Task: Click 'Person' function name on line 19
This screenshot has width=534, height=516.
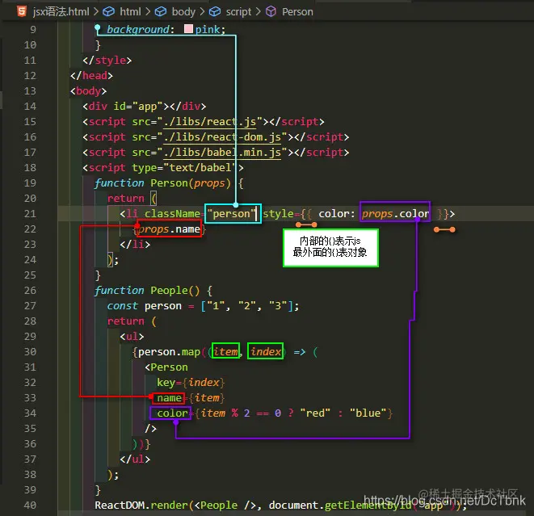Action: (x=170, y=183)
